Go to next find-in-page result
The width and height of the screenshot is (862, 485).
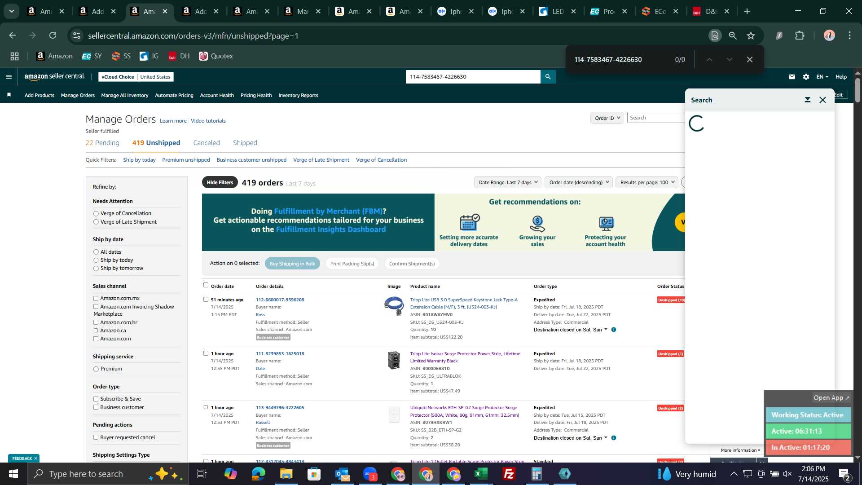click(x=729, y=59)
